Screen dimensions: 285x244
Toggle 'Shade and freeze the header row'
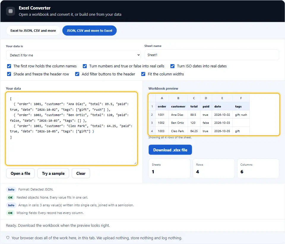[x=9, y=74]
